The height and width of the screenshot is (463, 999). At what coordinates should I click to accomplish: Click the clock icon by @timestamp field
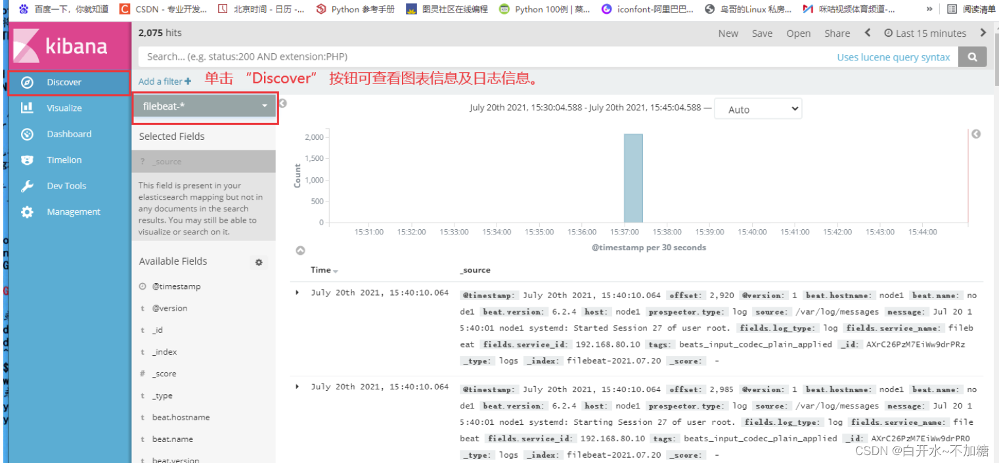(143, 287)
